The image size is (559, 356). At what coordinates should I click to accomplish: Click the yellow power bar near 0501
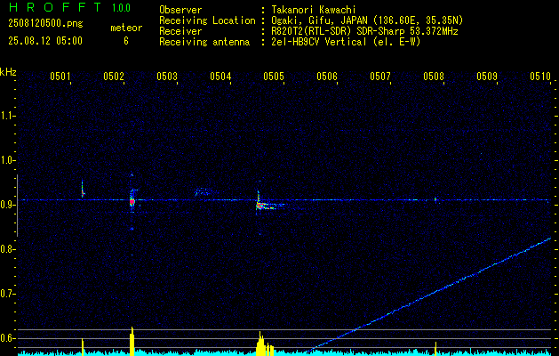[83, 347]
